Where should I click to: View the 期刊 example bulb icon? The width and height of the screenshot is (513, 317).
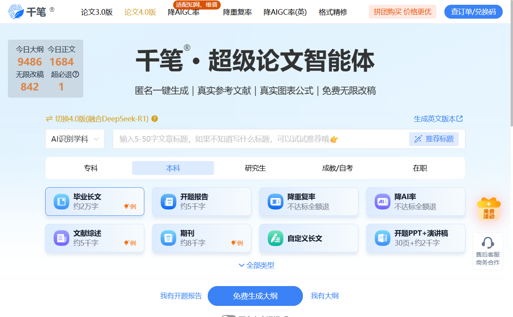click(234, 243)
